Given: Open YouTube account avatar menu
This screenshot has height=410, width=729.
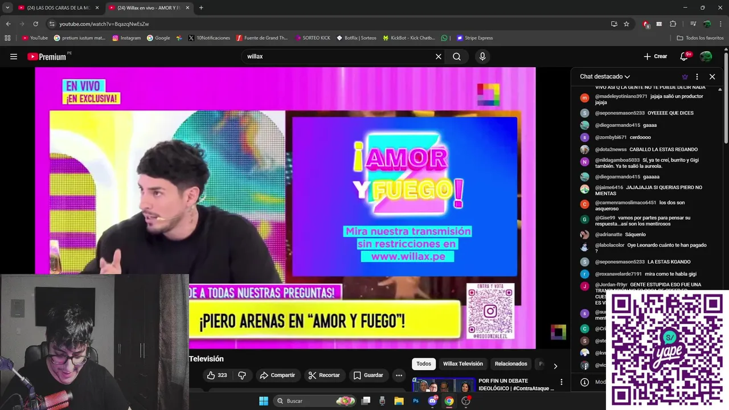Looking at the screenshot, I should [706, 56].
